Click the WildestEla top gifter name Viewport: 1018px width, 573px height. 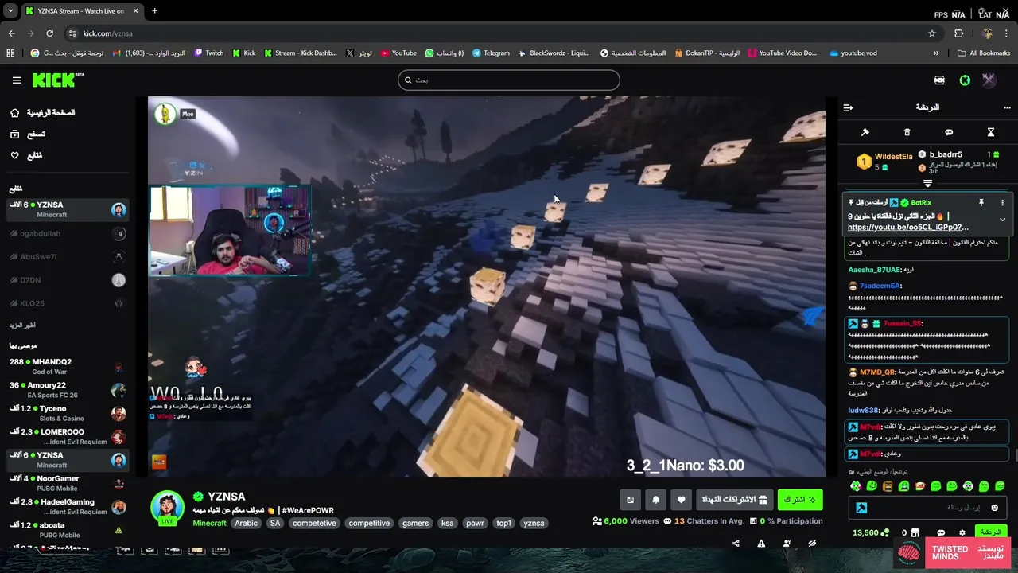point(893,157)
